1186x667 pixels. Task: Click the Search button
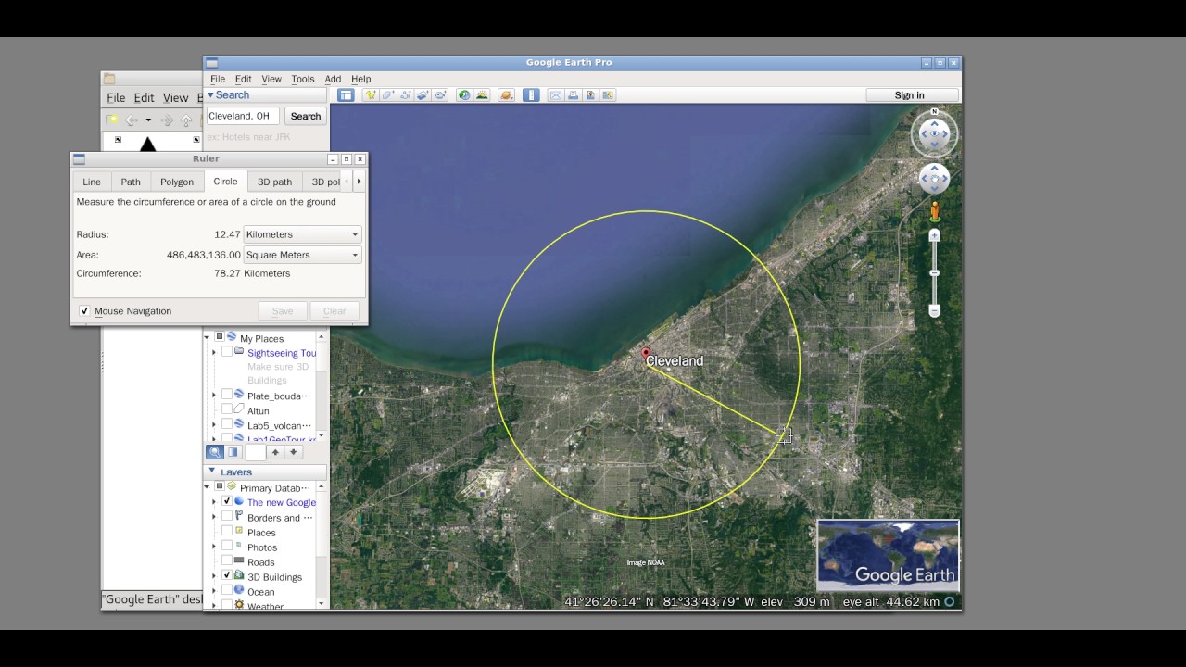[x=306, y=116]
